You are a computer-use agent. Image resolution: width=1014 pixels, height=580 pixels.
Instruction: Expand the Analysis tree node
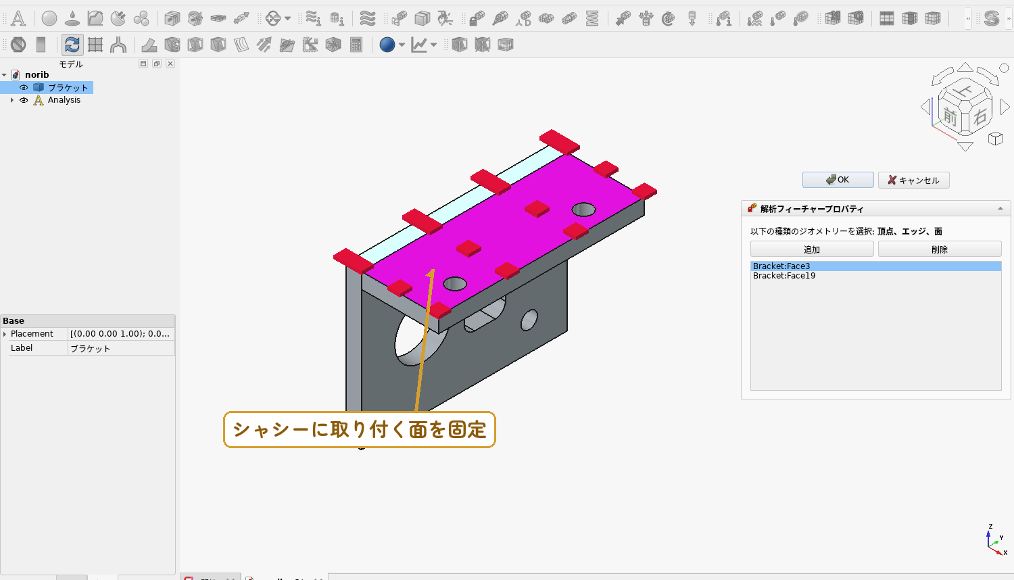coord(12,100)
